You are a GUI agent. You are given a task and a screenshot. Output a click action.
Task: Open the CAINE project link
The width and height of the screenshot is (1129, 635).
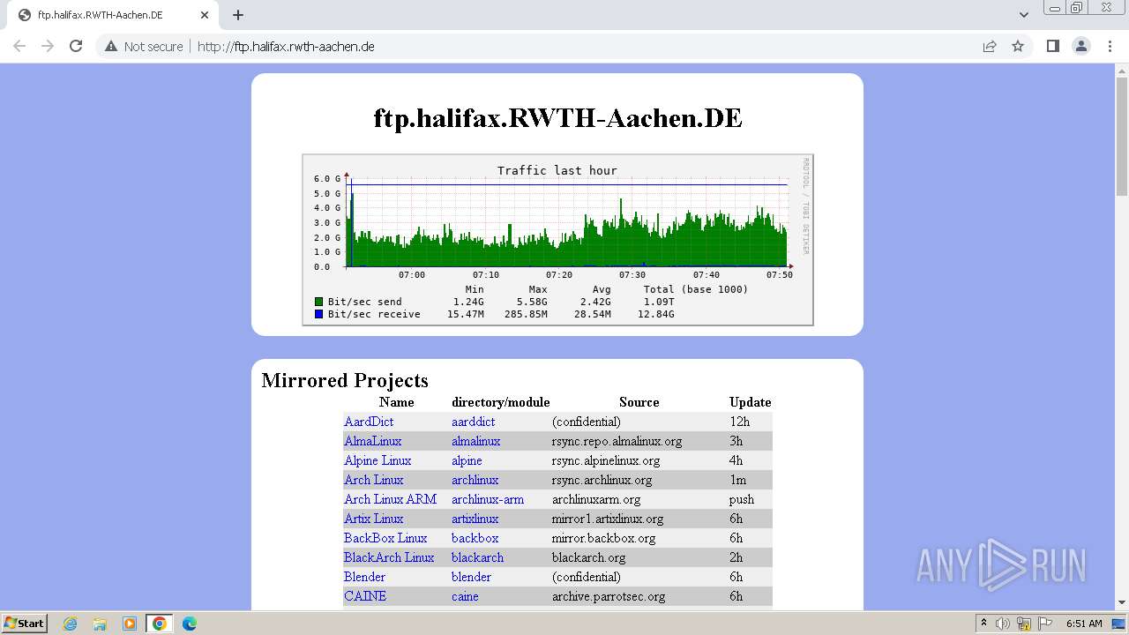[x=365, y=596]
